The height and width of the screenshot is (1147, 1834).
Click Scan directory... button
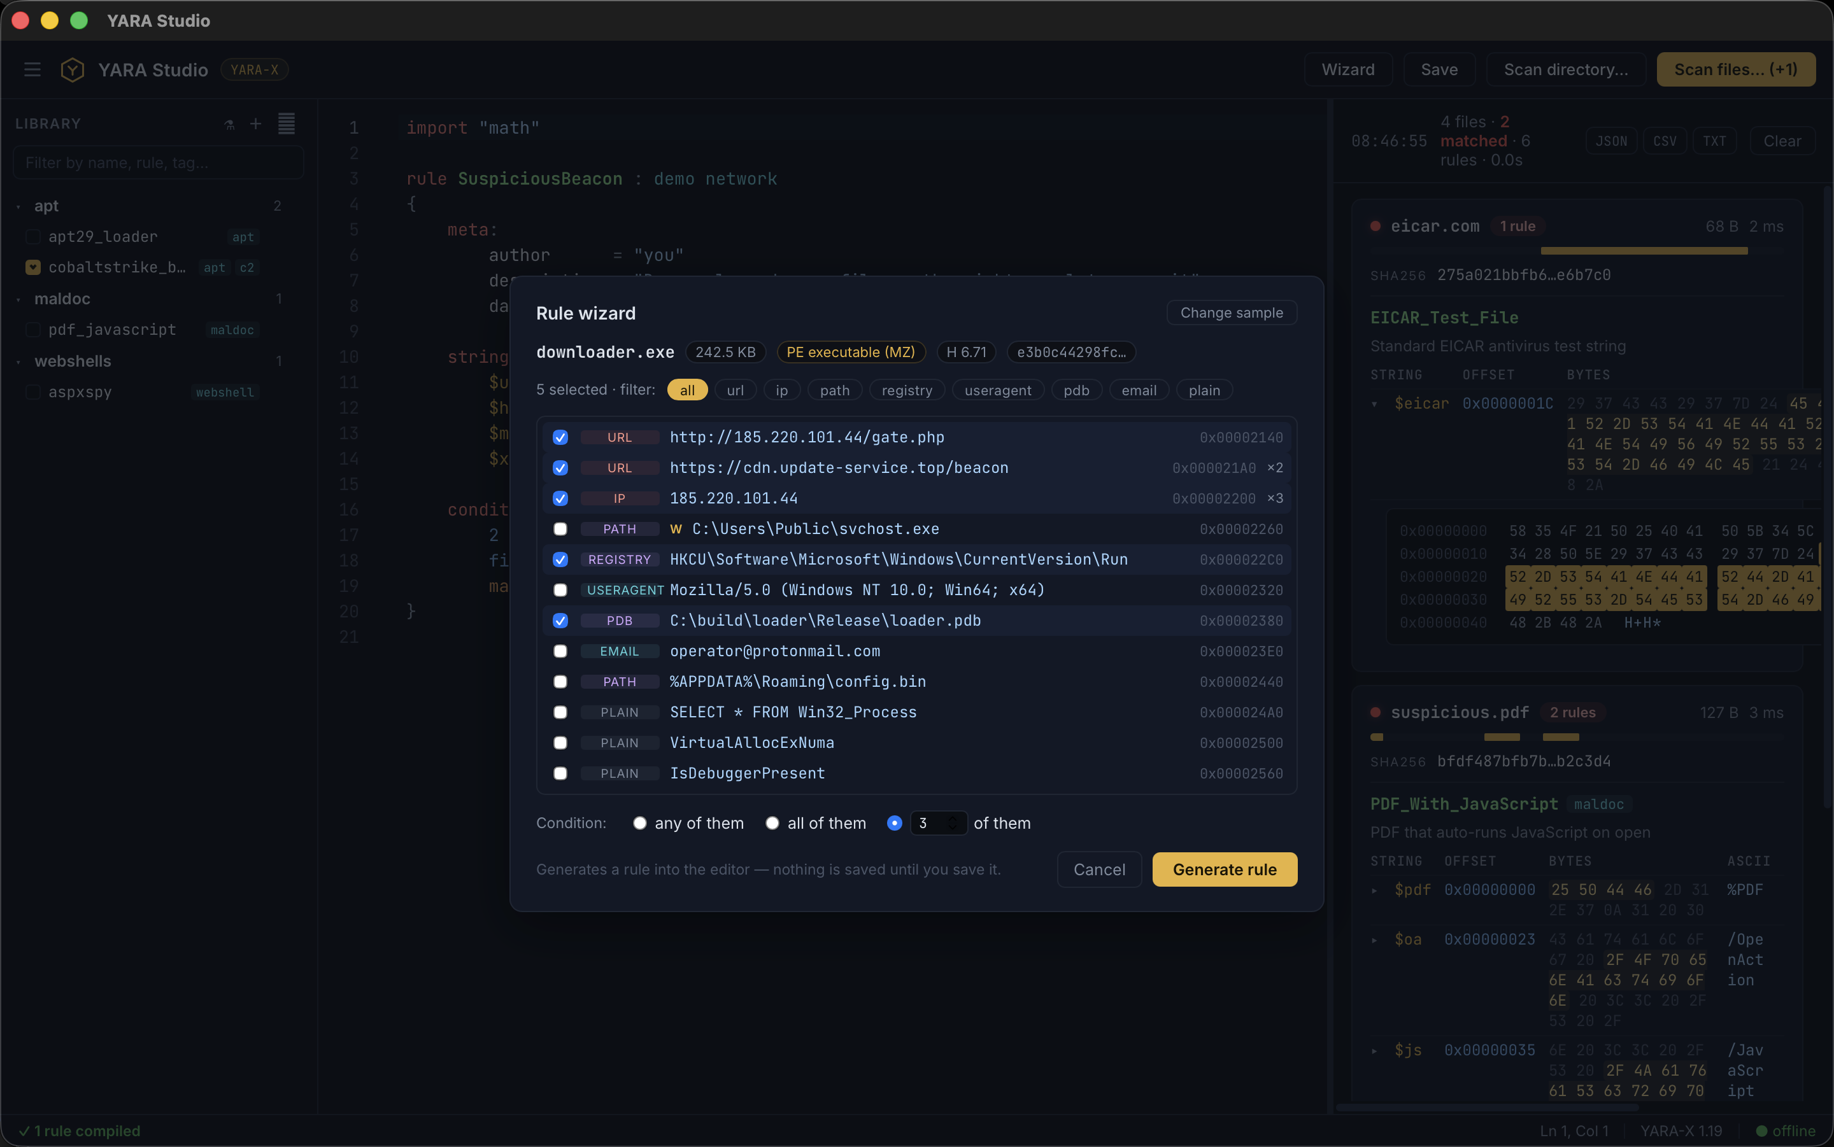[1565, 70]
